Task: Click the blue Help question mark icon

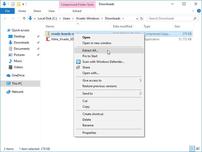Action: (199, 11)
